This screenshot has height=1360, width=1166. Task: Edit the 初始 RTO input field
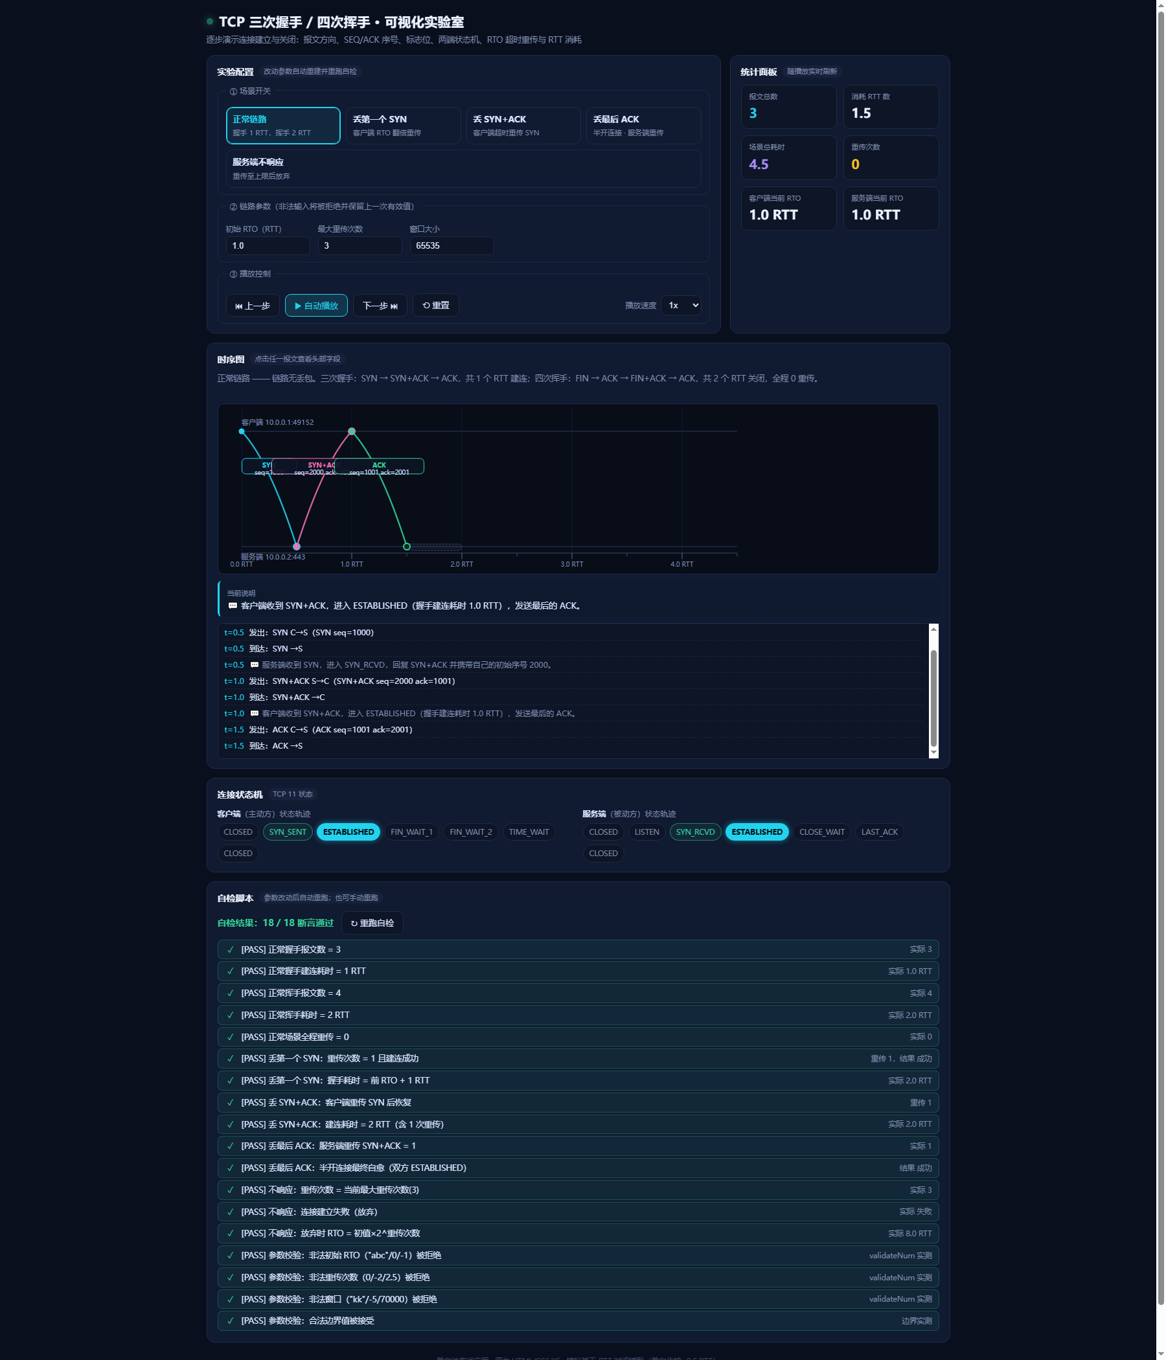(x=268, y=245)
